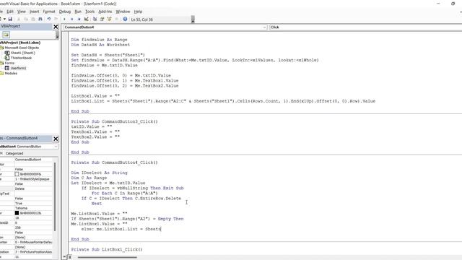This screenshot has height=260, width=462.
Task: Click Procedure View button at bottom left
Action: [x=64, y=257]
